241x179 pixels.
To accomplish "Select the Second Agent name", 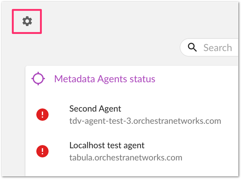I will (x=95, y=109).
